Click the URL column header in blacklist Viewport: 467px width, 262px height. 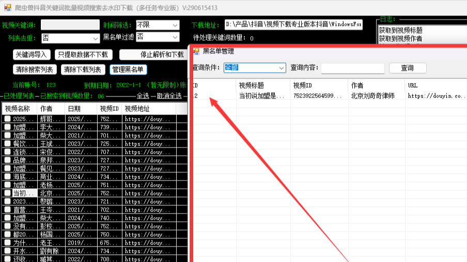click(x=436, y=86)
